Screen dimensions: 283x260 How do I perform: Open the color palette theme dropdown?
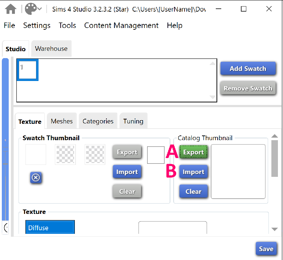click(x=33, y=9)
